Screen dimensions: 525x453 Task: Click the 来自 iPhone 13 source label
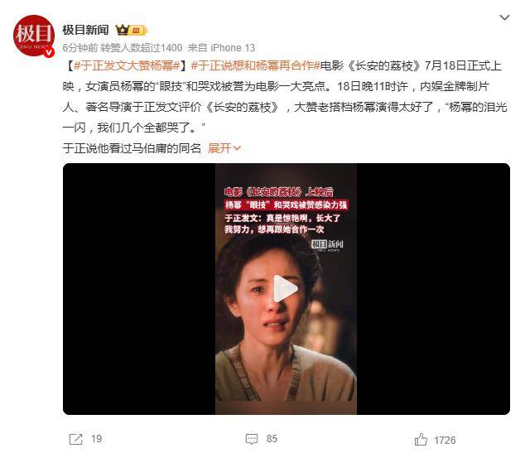click(221, 48)
